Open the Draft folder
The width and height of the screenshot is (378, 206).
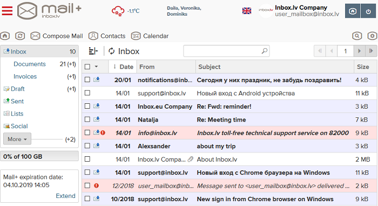coord(17,89)
